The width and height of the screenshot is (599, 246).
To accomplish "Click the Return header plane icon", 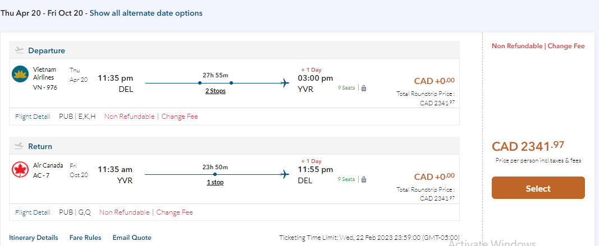I will [20, 146].
